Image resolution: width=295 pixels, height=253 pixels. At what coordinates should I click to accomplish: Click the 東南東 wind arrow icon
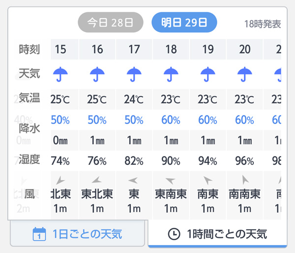pyautogui.click(x=171, y=180)
